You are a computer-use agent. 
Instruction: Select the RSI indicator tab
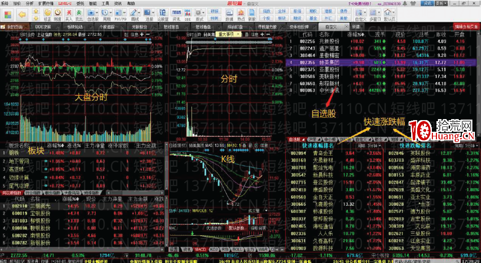click(225, 249)
